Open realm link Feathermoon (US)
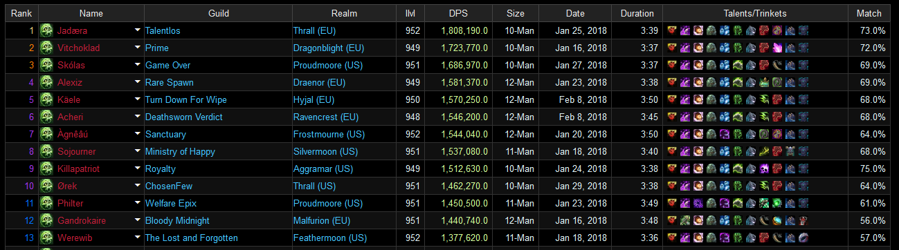899x250 pixels. pyautogui.click(x=330, y=238)
